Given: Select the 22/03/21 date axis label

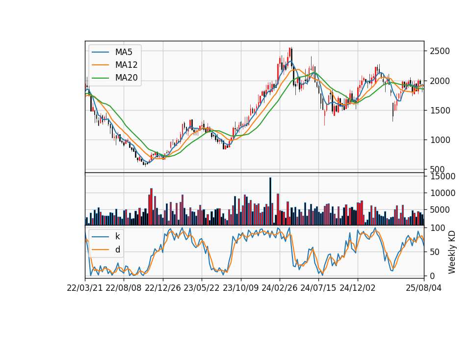Looking at the screenshot, I should pyautogui.click(x=85, y=288).
